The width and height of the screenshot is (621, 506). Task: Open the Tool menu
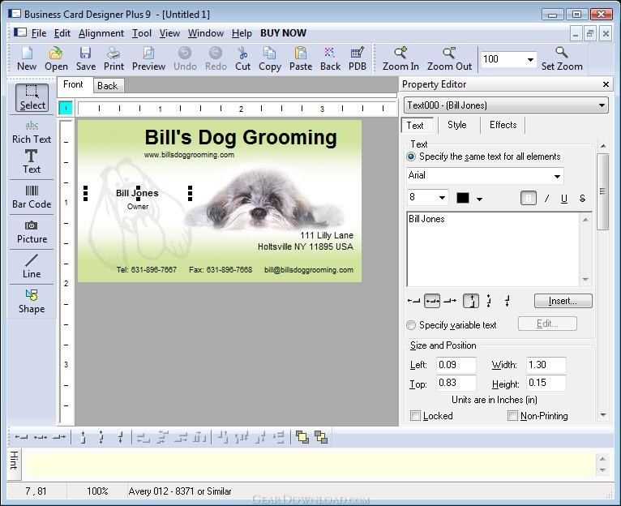141,33
